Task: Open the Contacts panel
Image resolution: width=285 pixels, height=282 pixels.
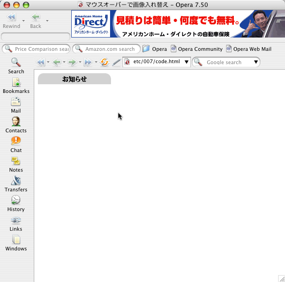Action: [x=16, y=125]
